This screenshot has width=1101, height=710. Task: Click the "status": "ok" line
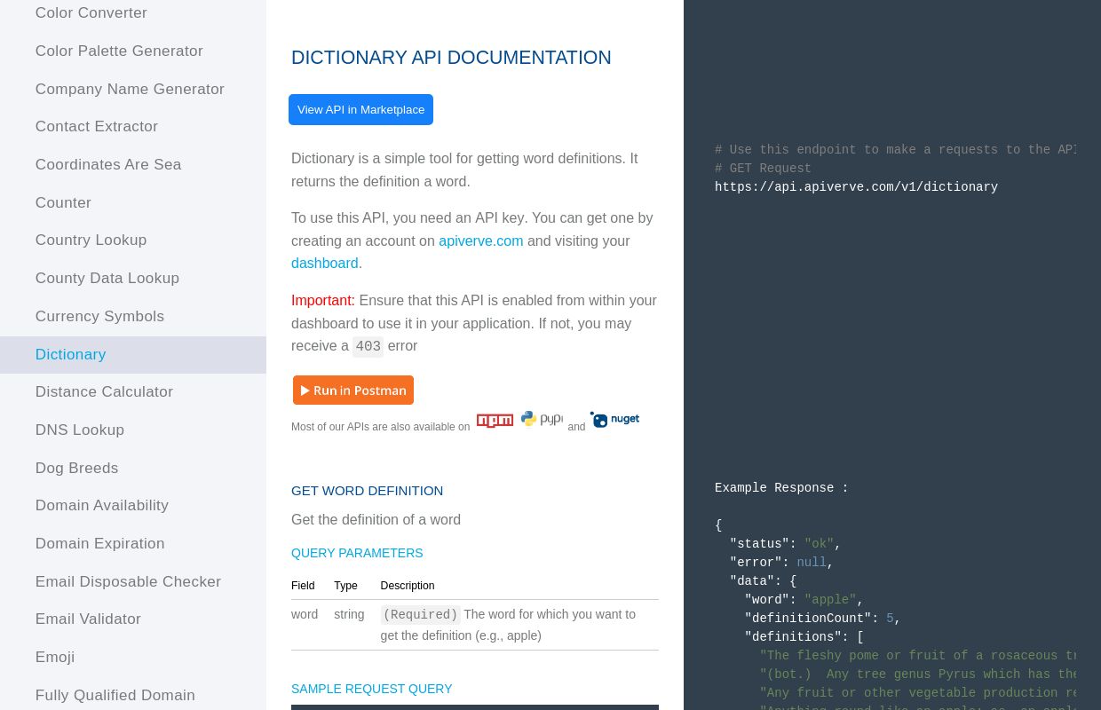785,544
